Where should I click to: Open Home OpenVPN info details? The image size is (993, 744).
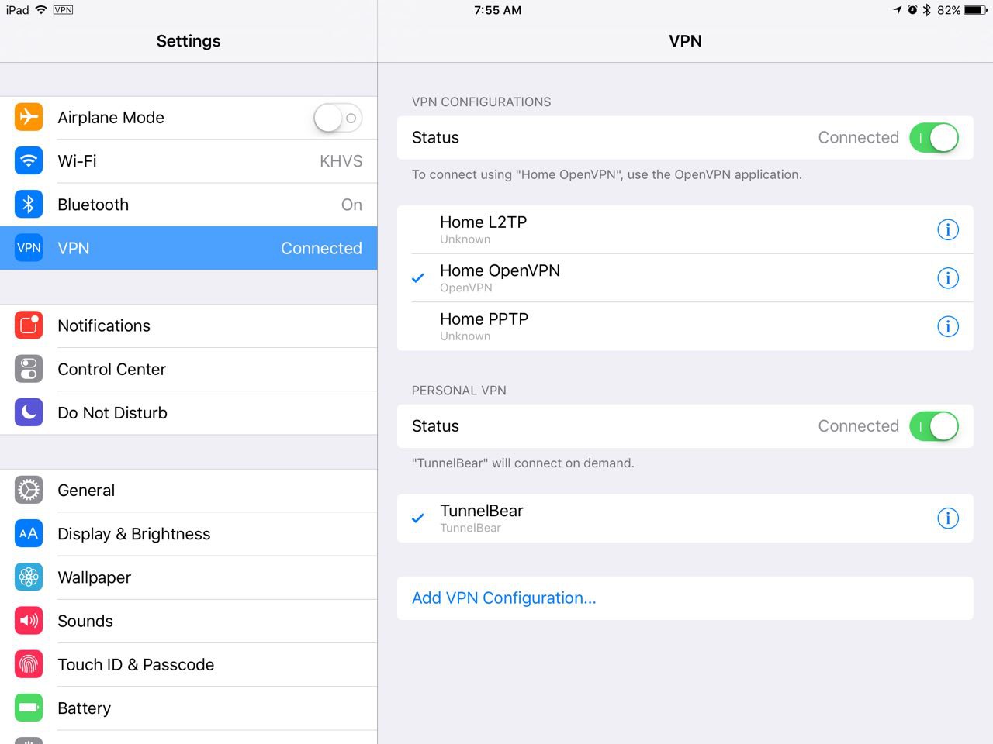coord(947,278)
